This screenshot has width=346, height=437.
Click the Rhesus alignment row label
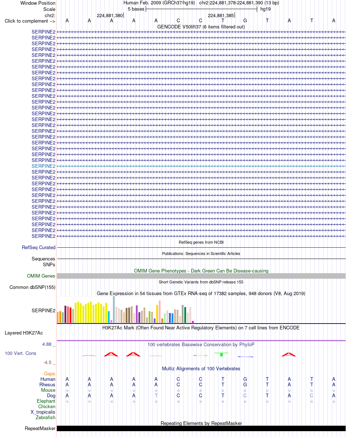click(47, 384)
